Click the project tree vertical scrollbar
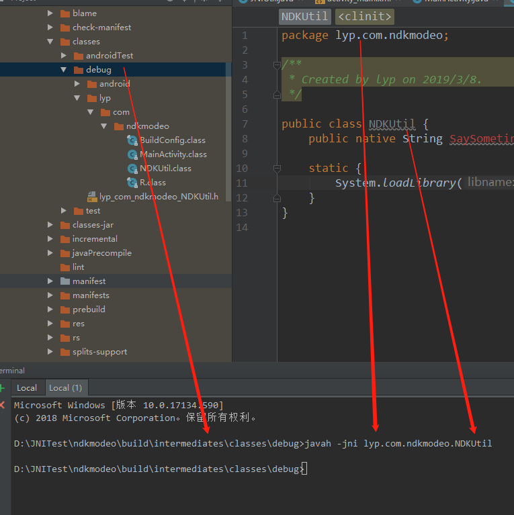The height and width of the screenshot is (515, 514). [x=228, y=132]
